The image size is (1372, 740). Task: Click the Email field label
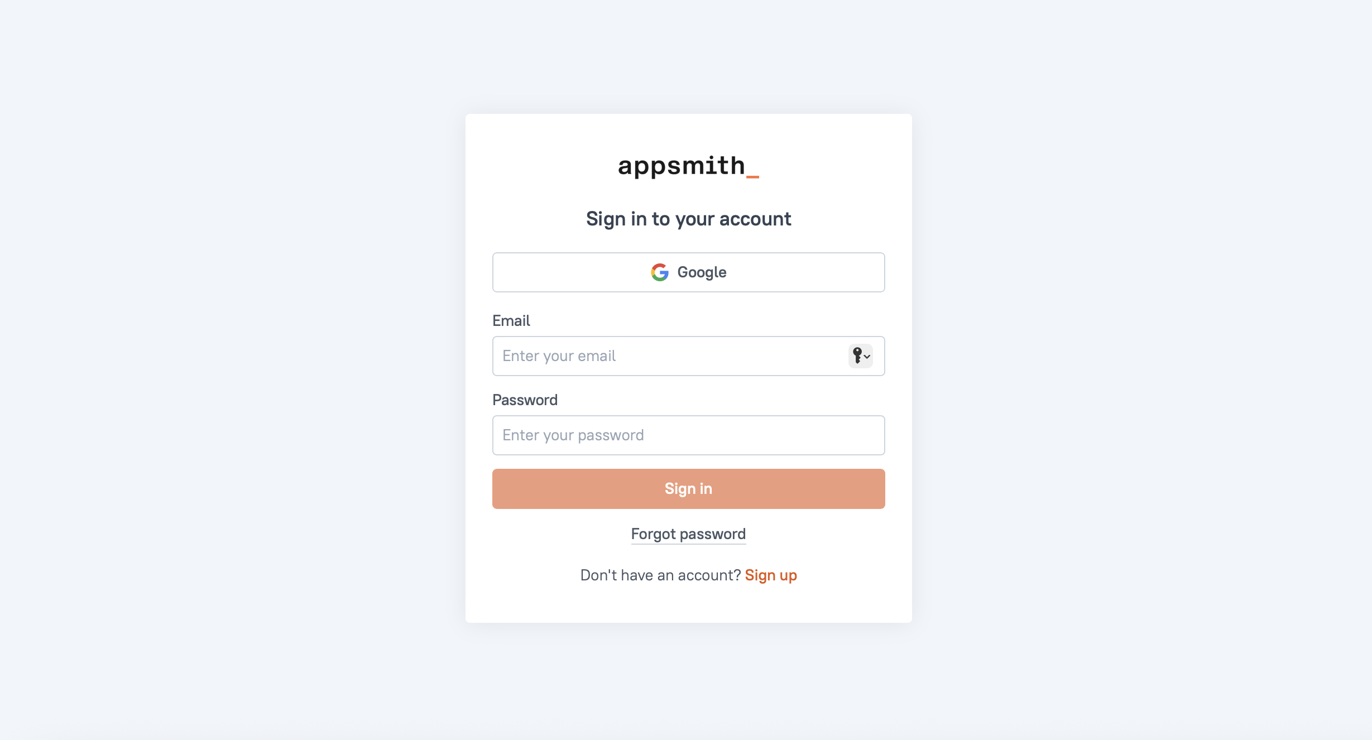[x=511, y=321]
